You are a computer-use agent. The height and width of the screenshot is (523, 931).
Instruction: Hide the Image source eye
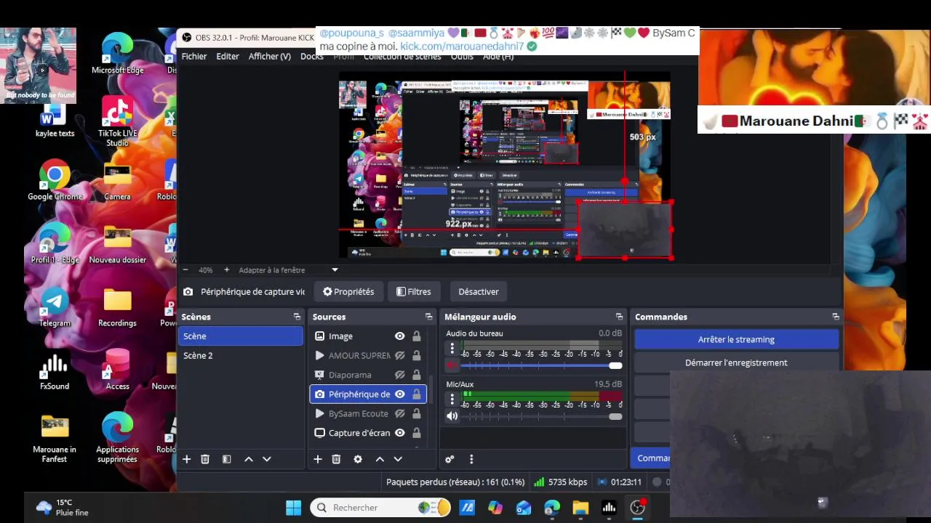click(x=399, y=336)
